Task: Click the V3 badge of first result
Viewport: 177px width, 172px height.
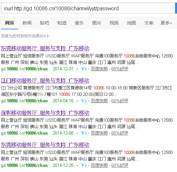Action: [84, 69]
